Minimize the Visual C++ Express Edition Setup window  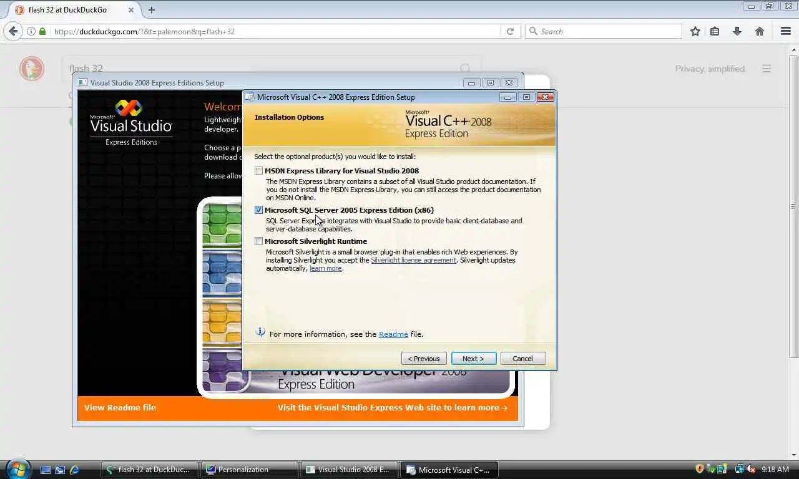click(508, 97)
